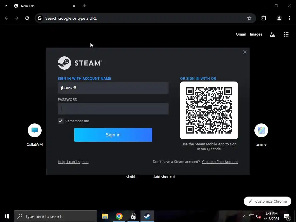This screenshot has width=296, height=222.
Task: Click Customize Chrome button
Action: pyautogui.click(x=267, y=201)
